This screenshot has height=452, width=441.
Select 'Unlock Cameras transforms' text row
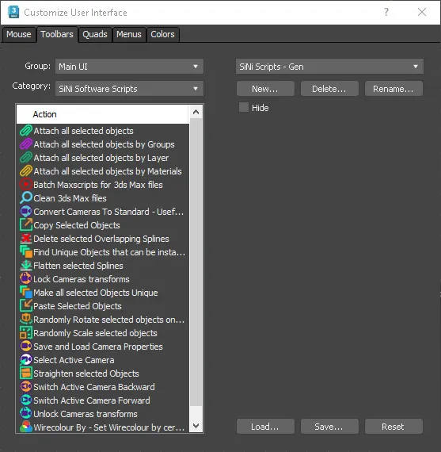(x=86, y=414)
